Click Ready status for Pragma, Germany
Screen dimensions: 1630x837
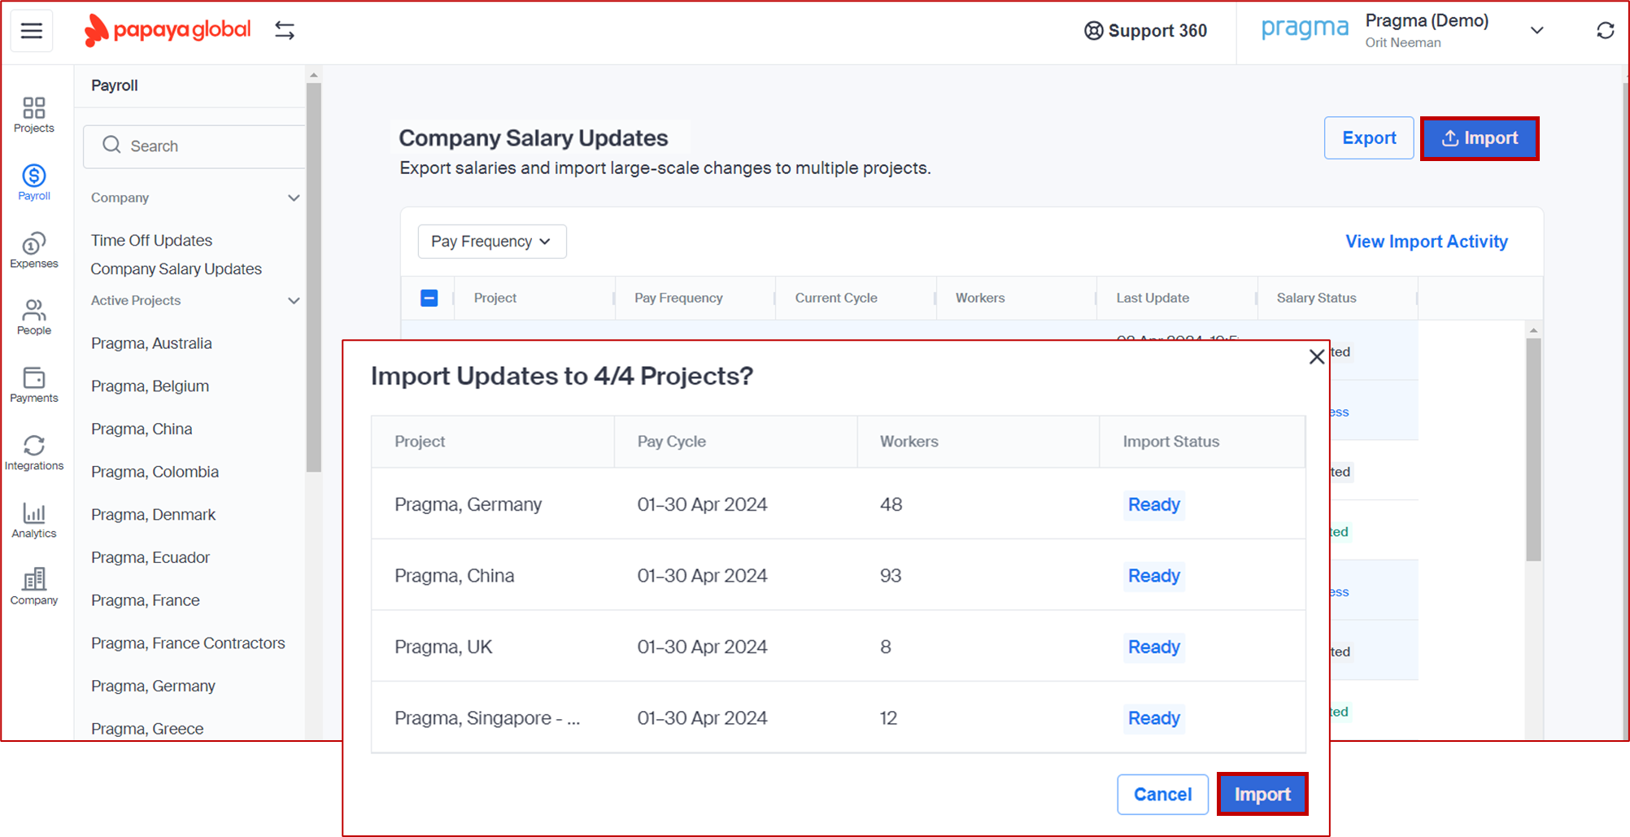pyautogui.click(x=1153, y=505)
